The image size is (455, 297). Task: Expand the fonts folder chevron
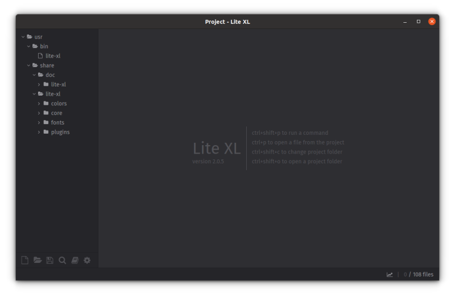tap(39, 122)
